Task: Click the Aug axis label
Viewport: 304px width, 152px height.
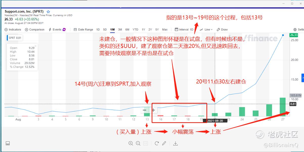Action: pyautogui.click(x=18, y=119)
